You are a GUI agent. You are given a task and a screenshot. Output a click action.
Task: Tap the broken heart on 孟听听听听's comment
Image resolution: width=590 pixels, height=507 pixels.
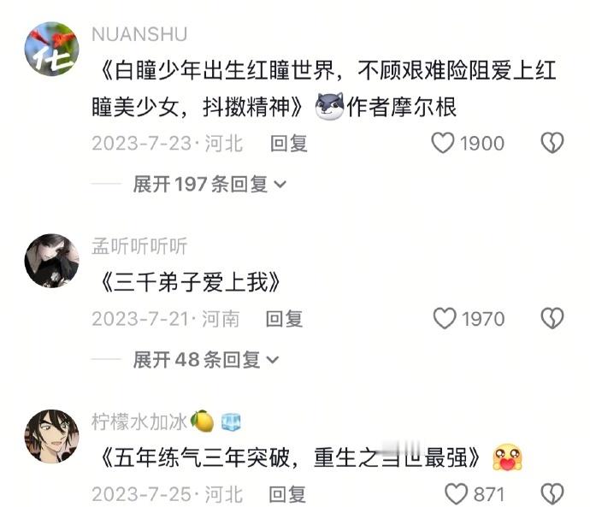552,319
